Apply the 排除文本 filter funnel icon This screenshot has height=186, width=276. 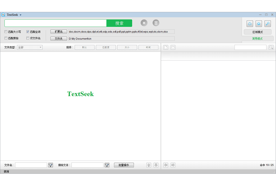coord(107,165)
